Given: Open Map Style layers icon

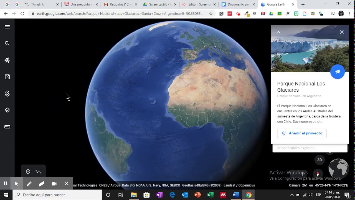Looking at the screenshot, I should click(x=7, y=110).
